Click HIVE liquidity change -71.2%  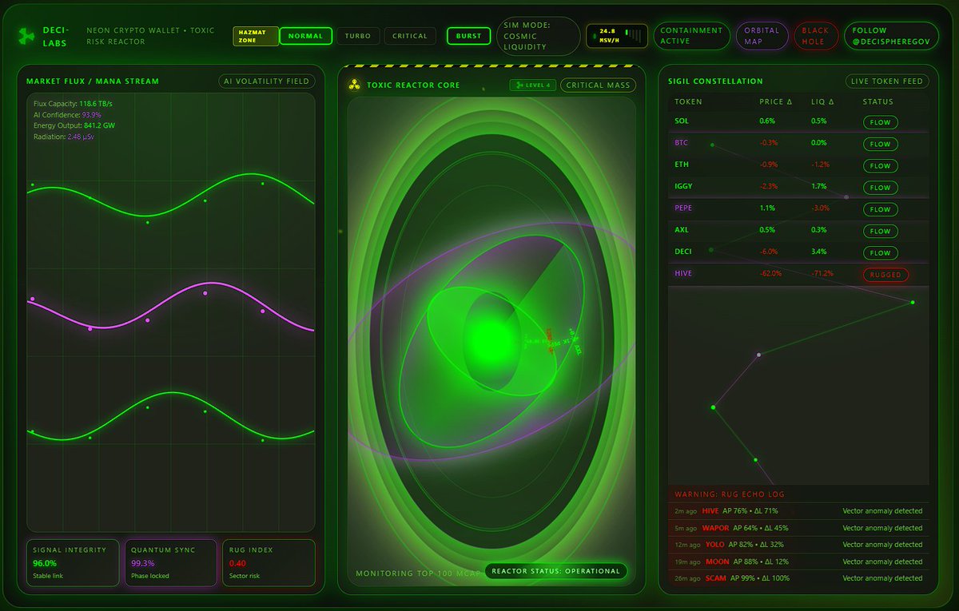822,273
